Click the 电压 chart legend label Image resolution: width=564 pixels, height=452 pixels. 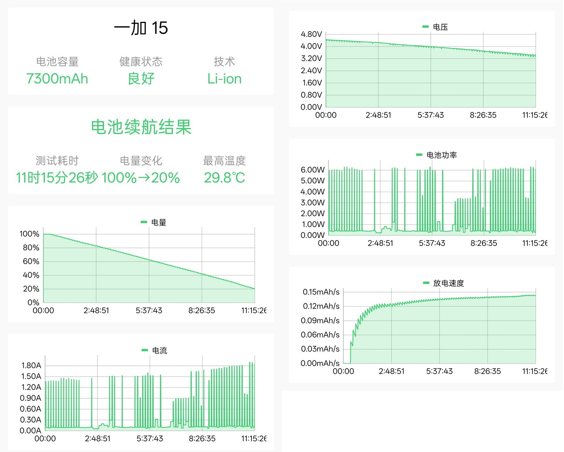pyautogui.click(x=440, y=27)
